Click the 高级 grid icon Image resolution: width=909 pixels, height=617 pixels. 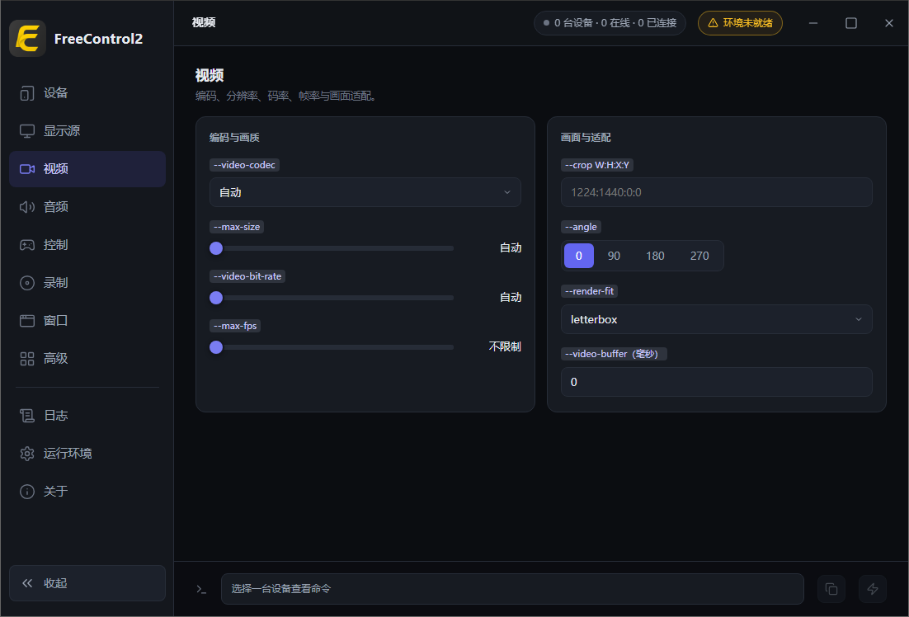pos(26,359)
